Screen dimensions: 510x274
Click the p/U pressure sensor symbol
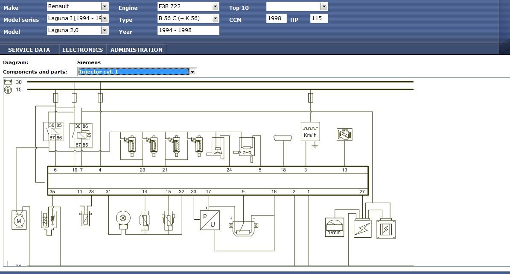pos(210,220)
